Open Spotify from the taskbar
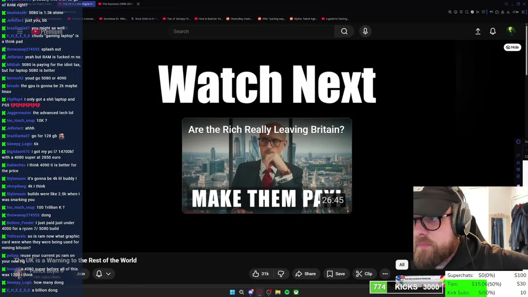This screenshot has height=297, width=528. coord(287,292)
